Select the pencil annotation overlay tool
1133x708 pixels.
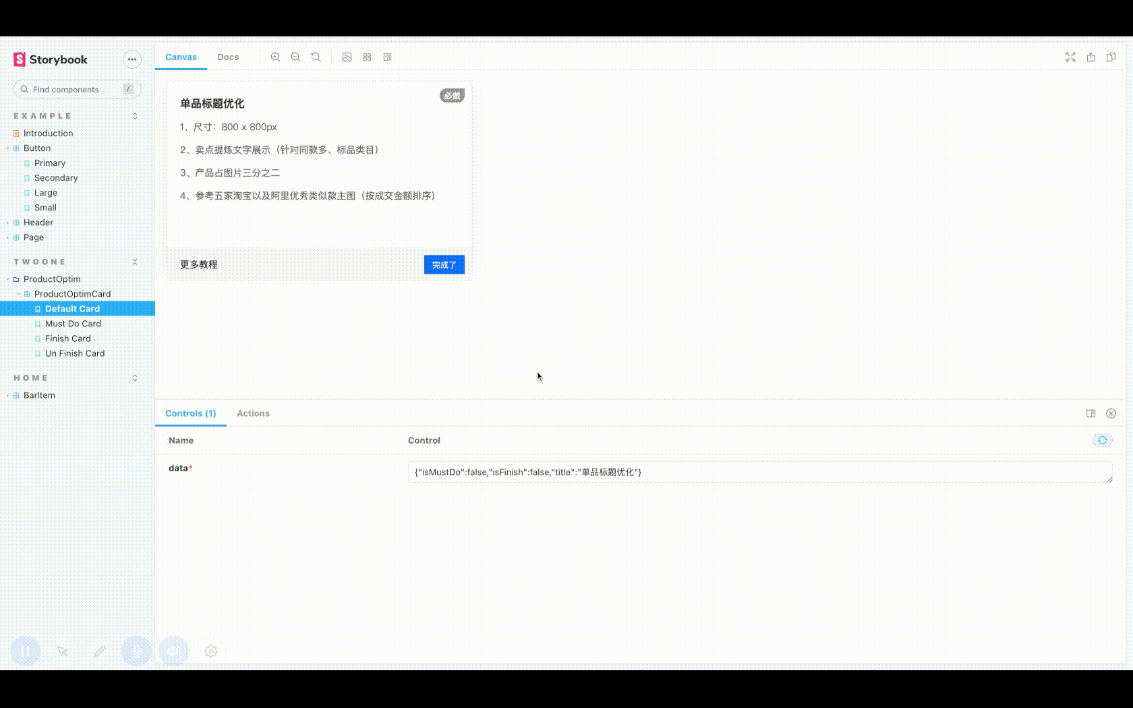tap(100, 651)
